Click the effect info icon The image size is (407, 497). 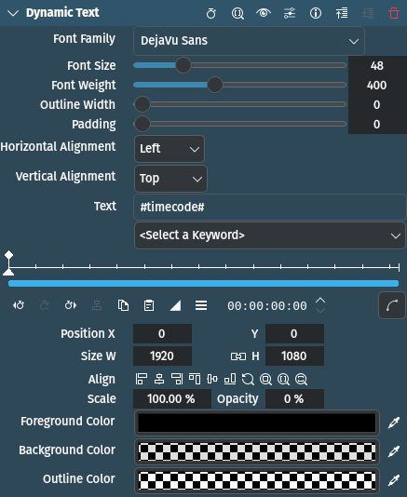tap(316, 13)
